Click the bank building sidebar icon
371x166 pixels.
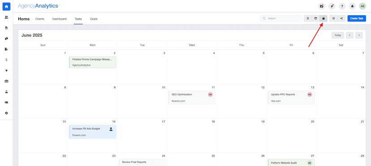pos(6,81)
